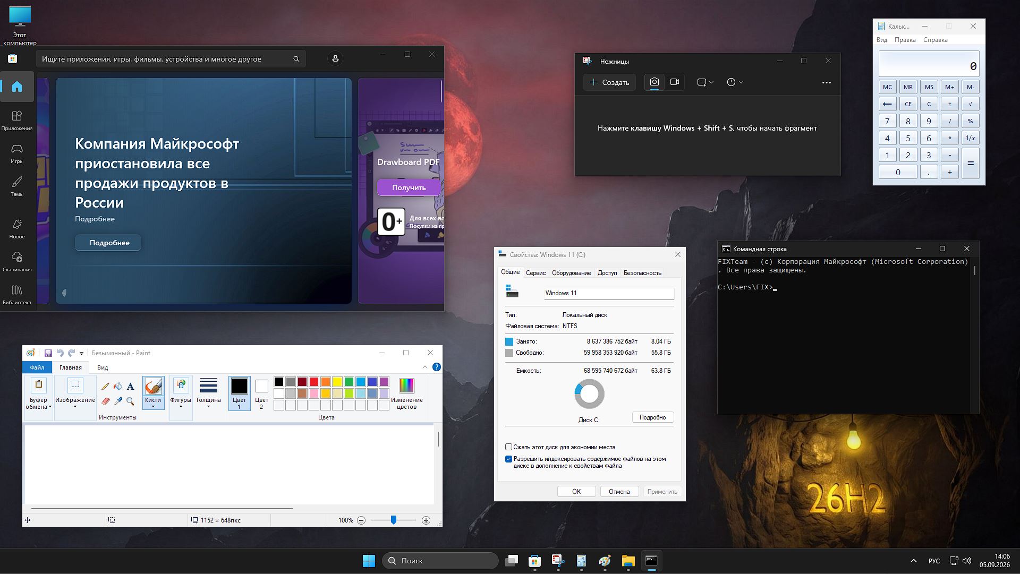Open the Windows Start button on taskbar
The width and height of the screenshot is (1020, 574).
coord(369,561)
